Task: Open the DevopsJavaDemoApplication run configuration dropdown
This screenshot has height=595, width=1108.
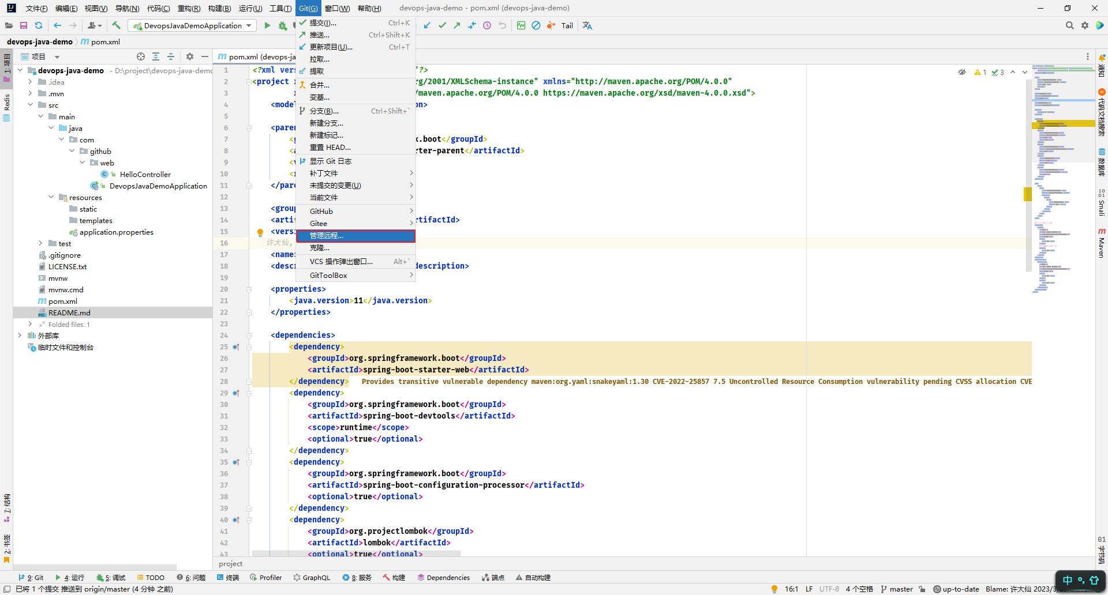Action: pyautogui.click(x=192, y=25)
